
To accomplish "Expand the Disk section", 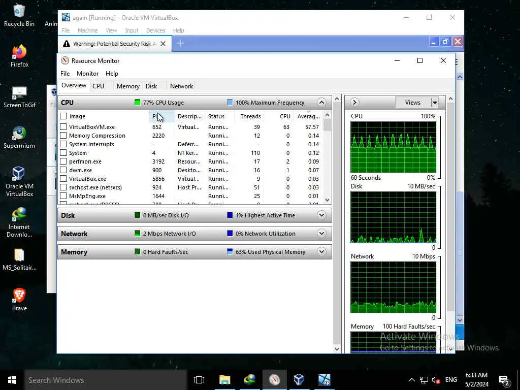I will point(321,215).
